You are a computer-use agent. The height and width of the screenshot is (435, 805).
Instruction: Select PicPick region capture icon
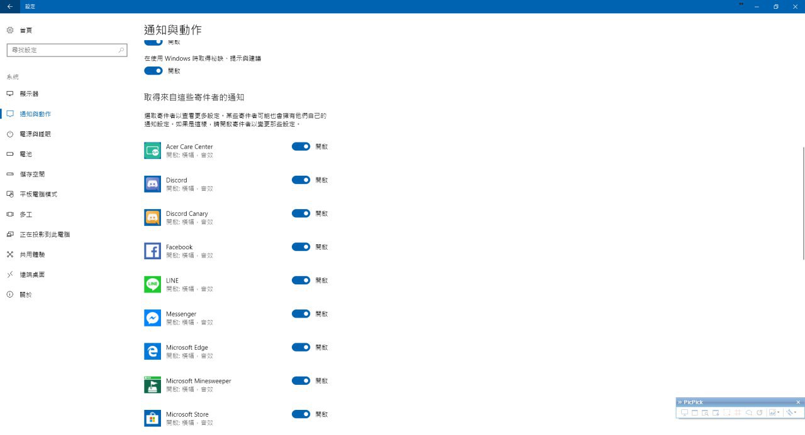tap(727, 412)
